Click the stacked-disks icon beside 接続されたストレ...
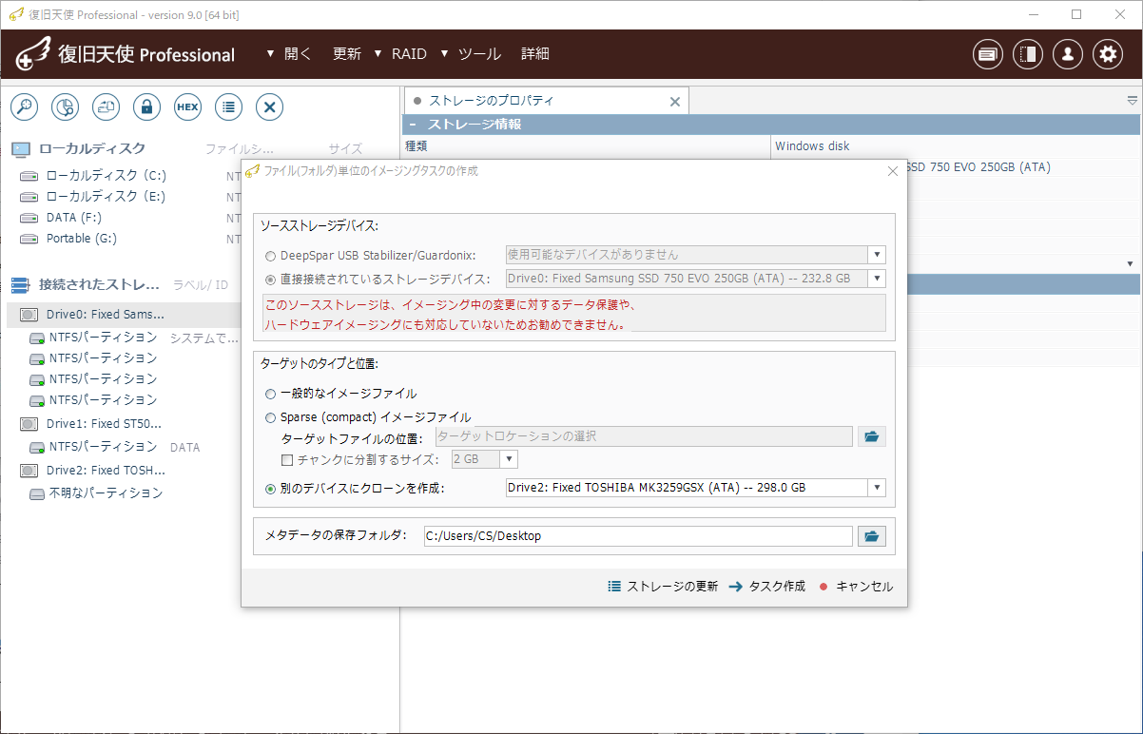The image size is (1143, 734). click(21, 285)
